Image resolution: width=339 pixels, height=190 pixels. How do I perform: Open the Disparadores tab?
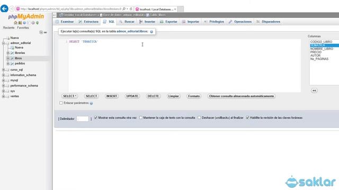pos(269,22)
